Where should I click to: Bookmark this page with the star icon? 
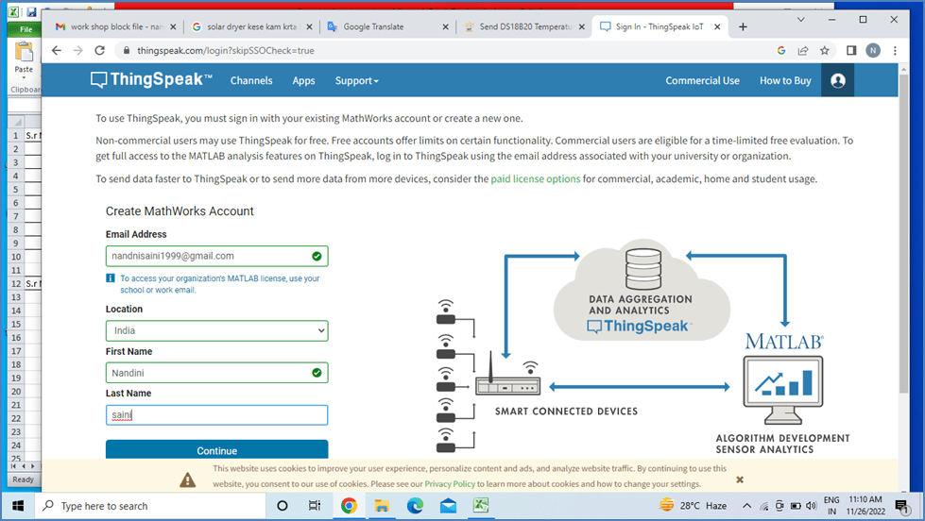click(x=824, y=51)
